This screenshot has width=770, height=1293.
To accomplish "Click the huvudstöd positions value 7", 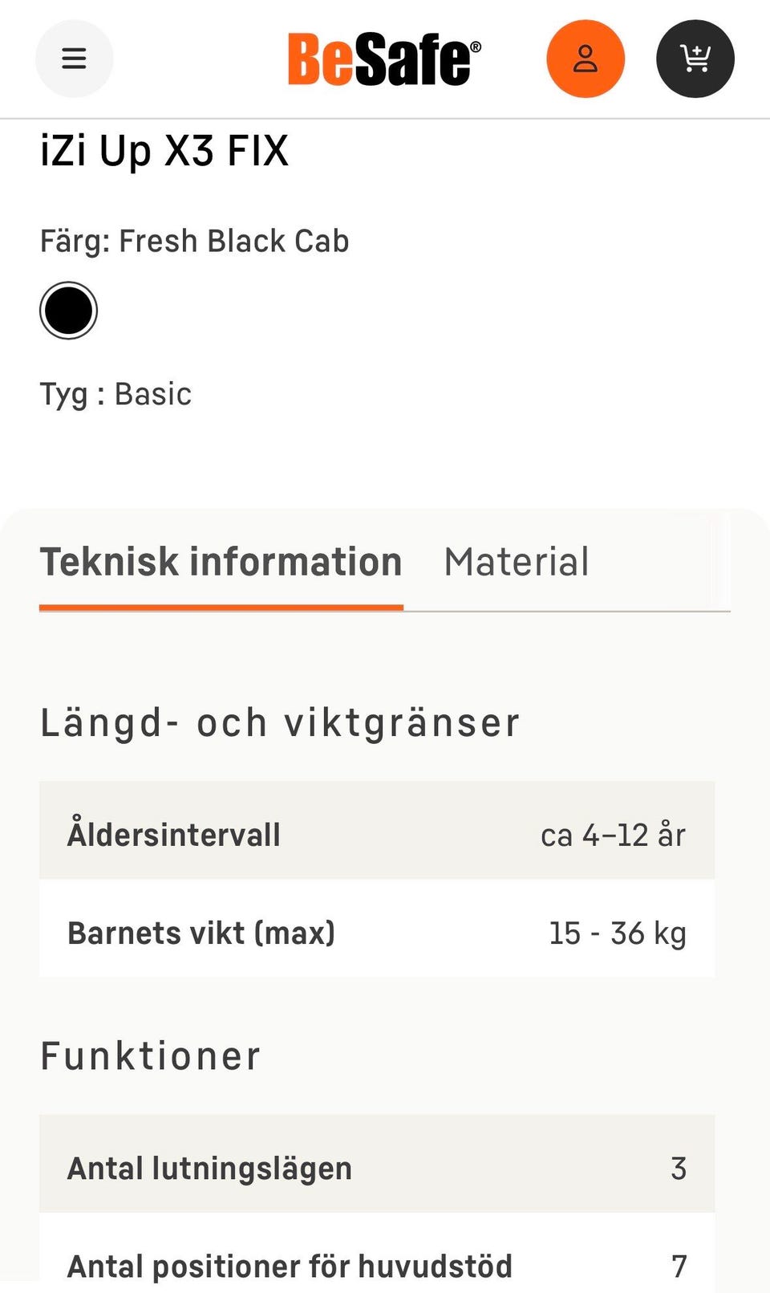I will tap(679, 1266).
